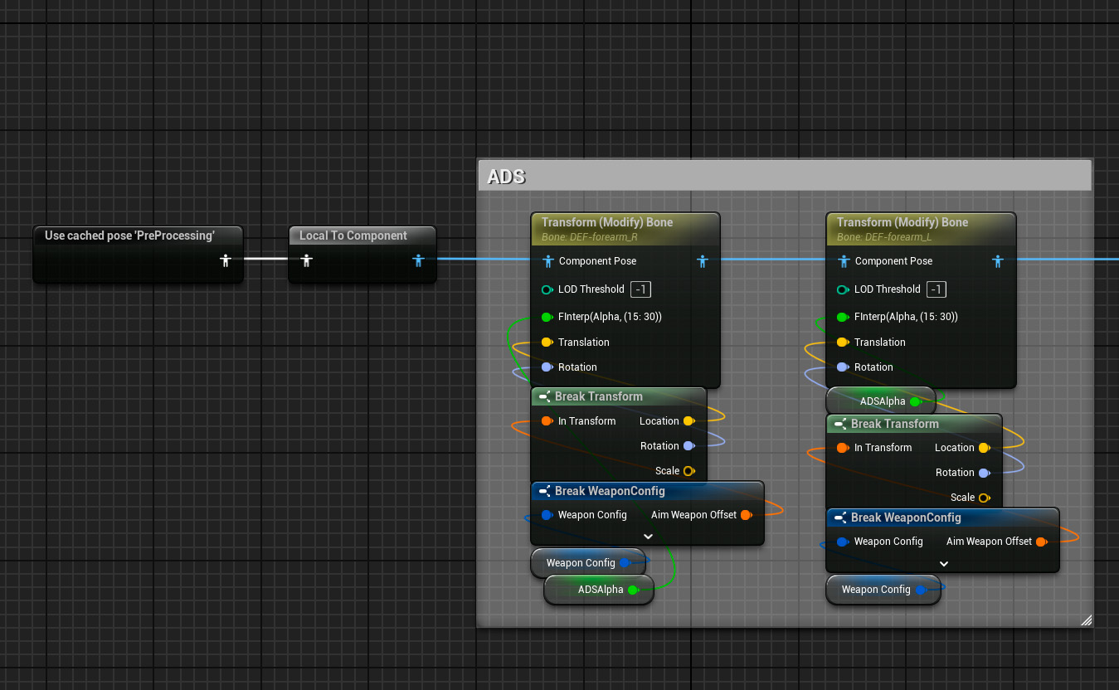The image size is (1119, 690).
Task: Click blue output pin on Local To Component
Action: coord(418,260)
